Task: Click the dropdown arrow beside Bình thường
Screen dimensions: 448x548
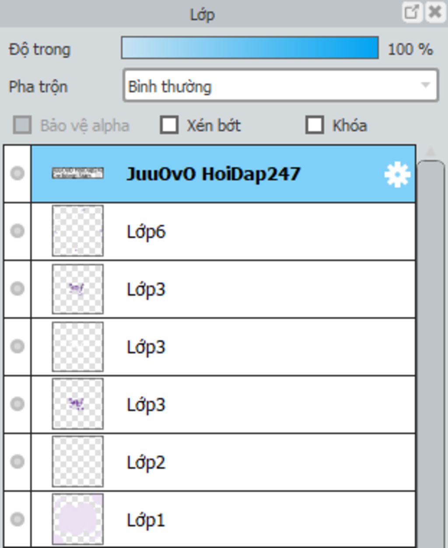Action: point(425,85)
